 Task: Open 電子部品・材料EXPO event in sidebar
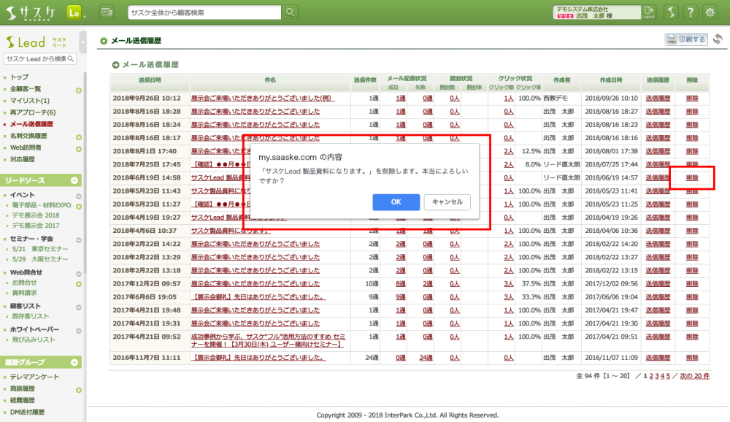(41, 206)
